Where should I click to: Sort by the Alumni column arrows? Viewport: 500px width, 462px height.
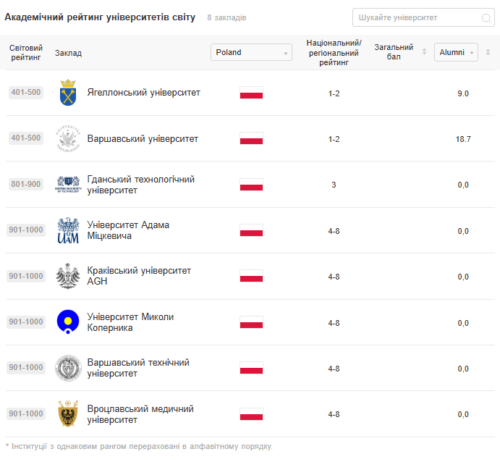tap(488, 52)
